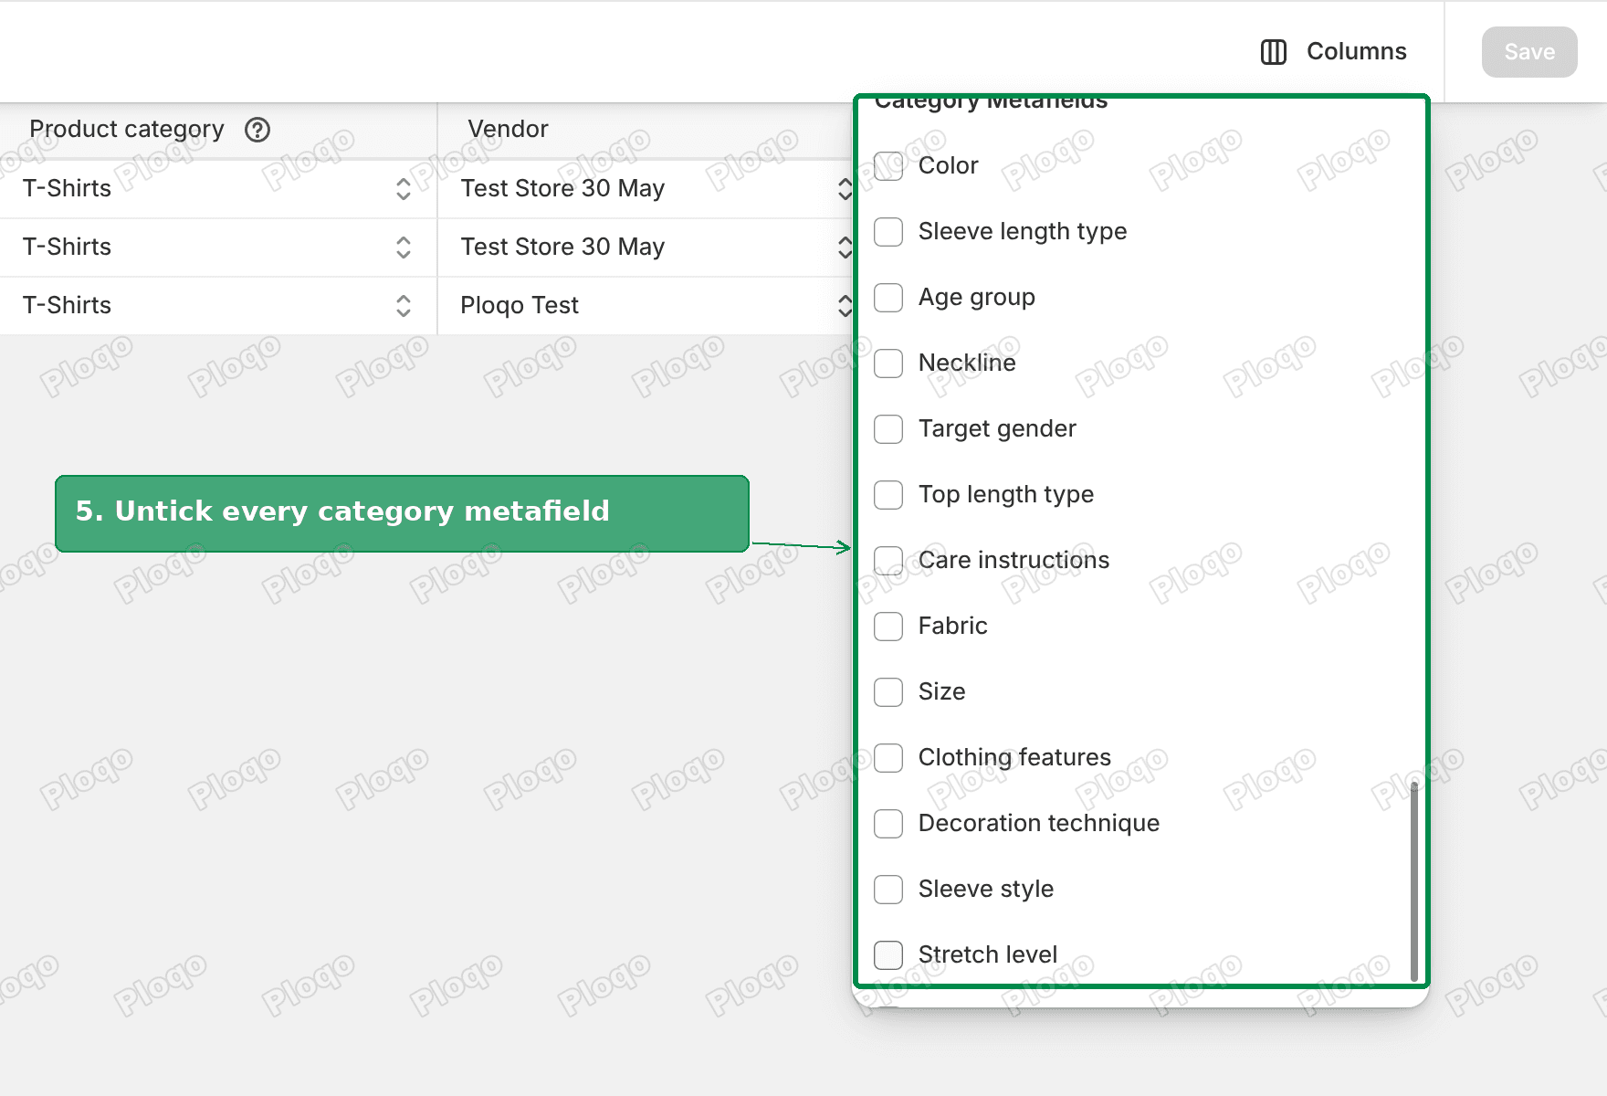
Task: Click the metafields list scrollbar
Action: pos(1414,880)
